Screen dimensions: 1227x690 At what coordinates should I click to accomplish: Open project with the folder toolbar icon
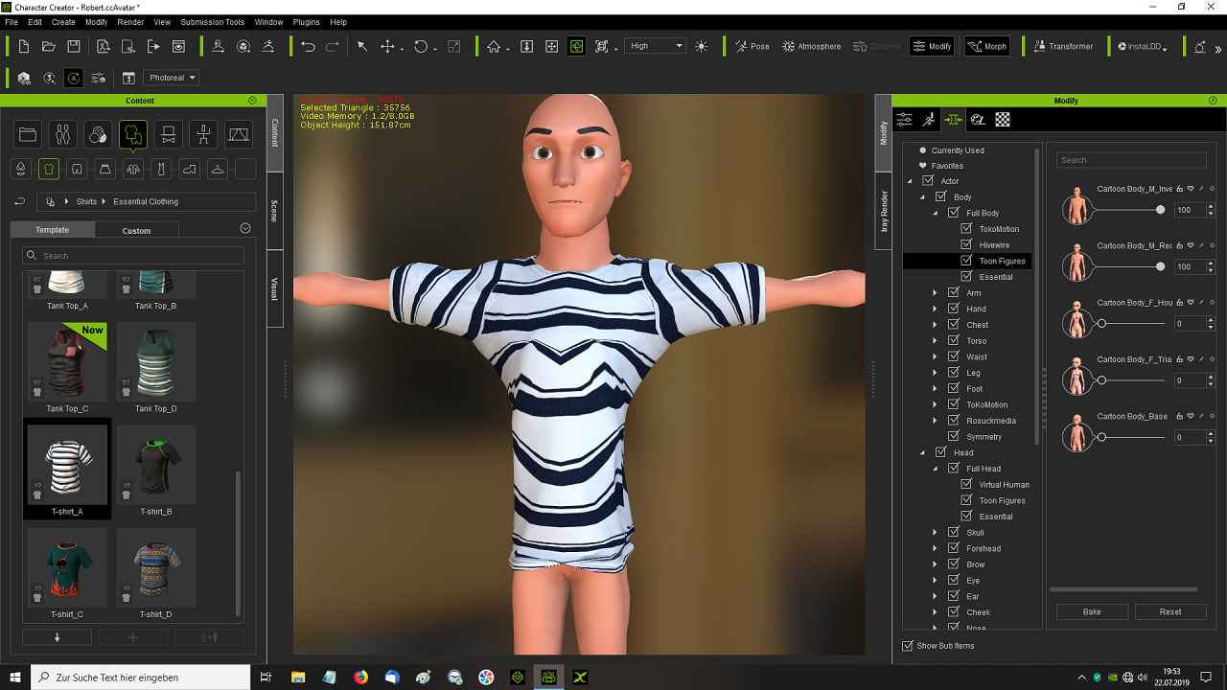point(49,46)
